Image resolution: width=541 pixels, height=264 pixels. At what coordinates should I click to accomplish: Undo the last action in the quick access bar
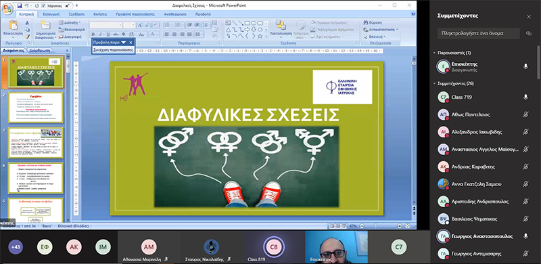[x=26, y=5]
